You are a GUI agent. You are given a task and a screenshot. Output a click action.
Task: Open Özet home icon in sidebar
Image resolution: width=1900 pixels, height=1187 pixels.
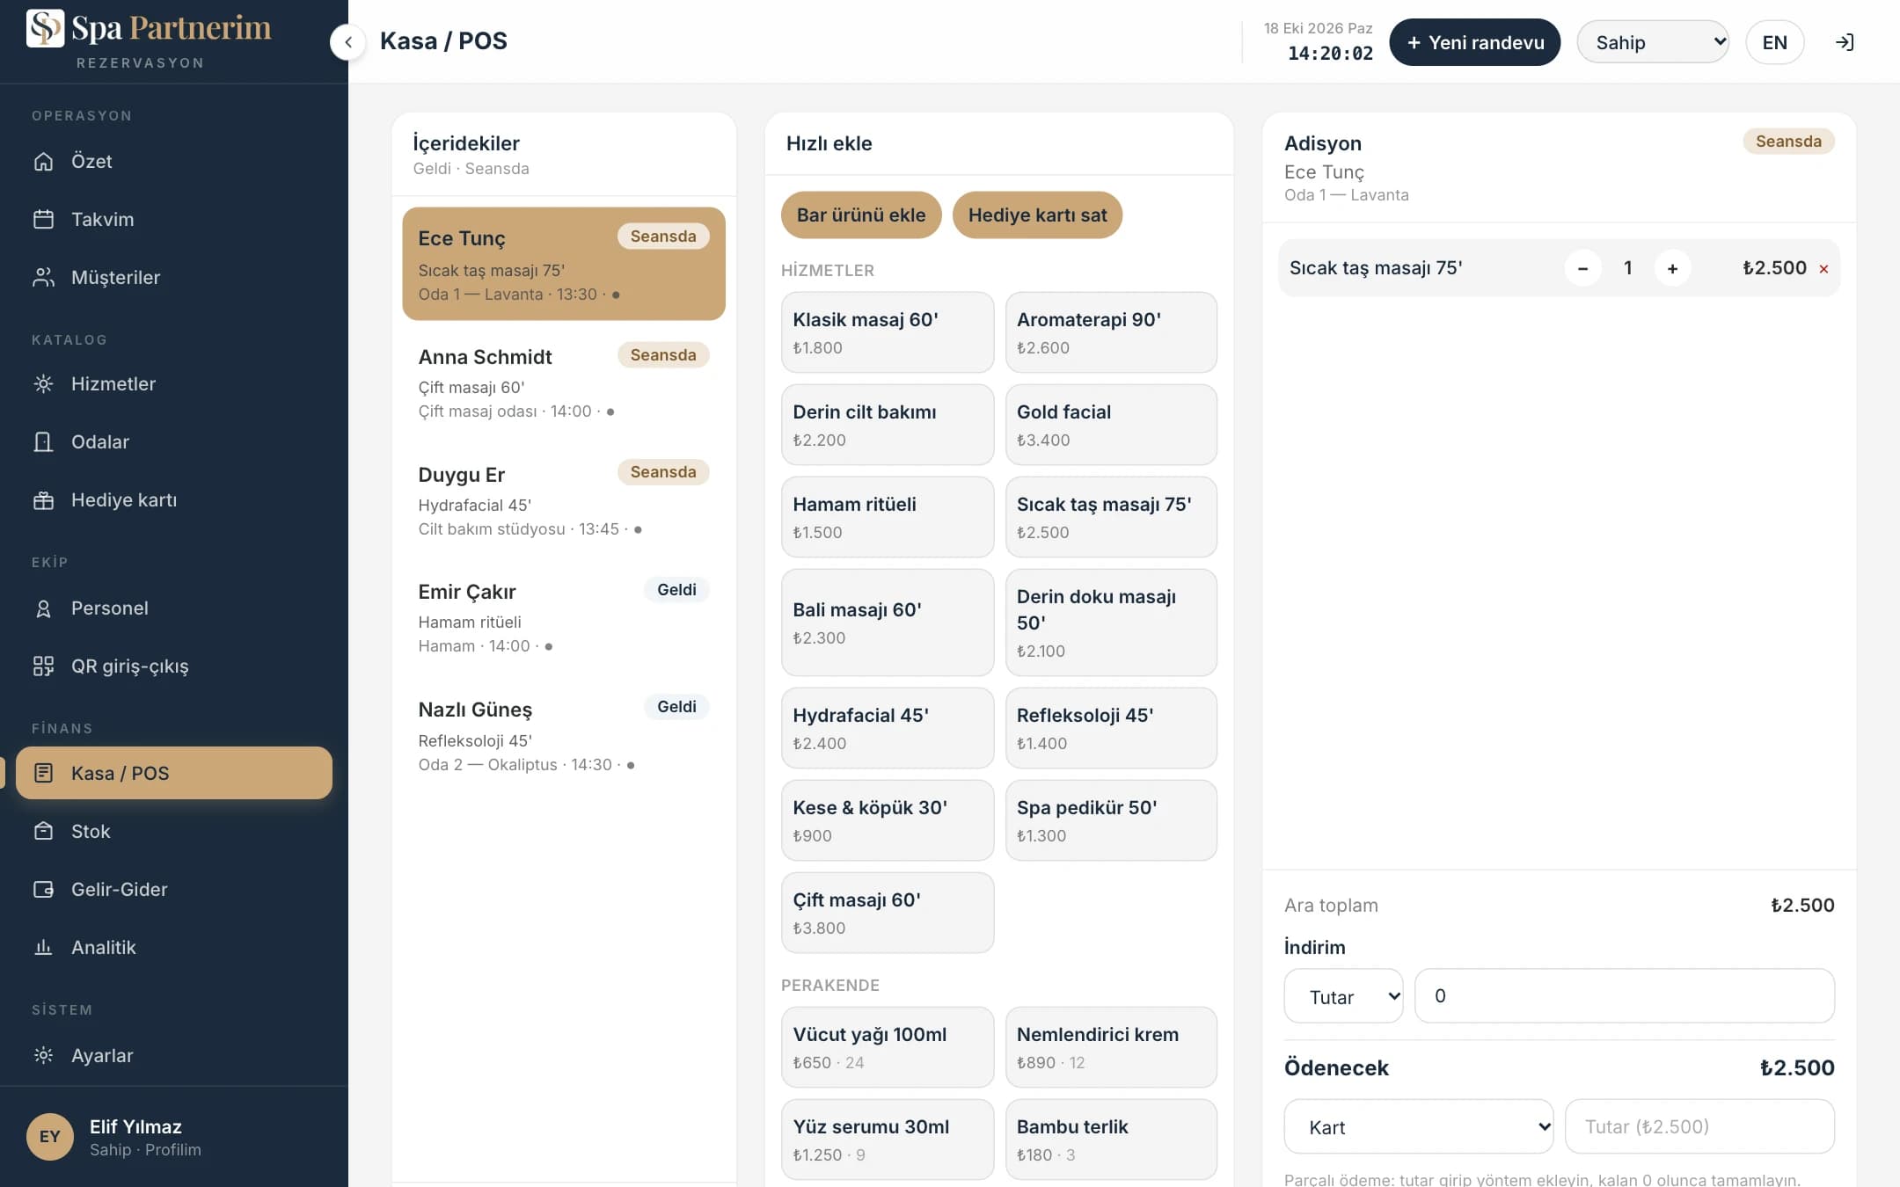pos(43,161)
